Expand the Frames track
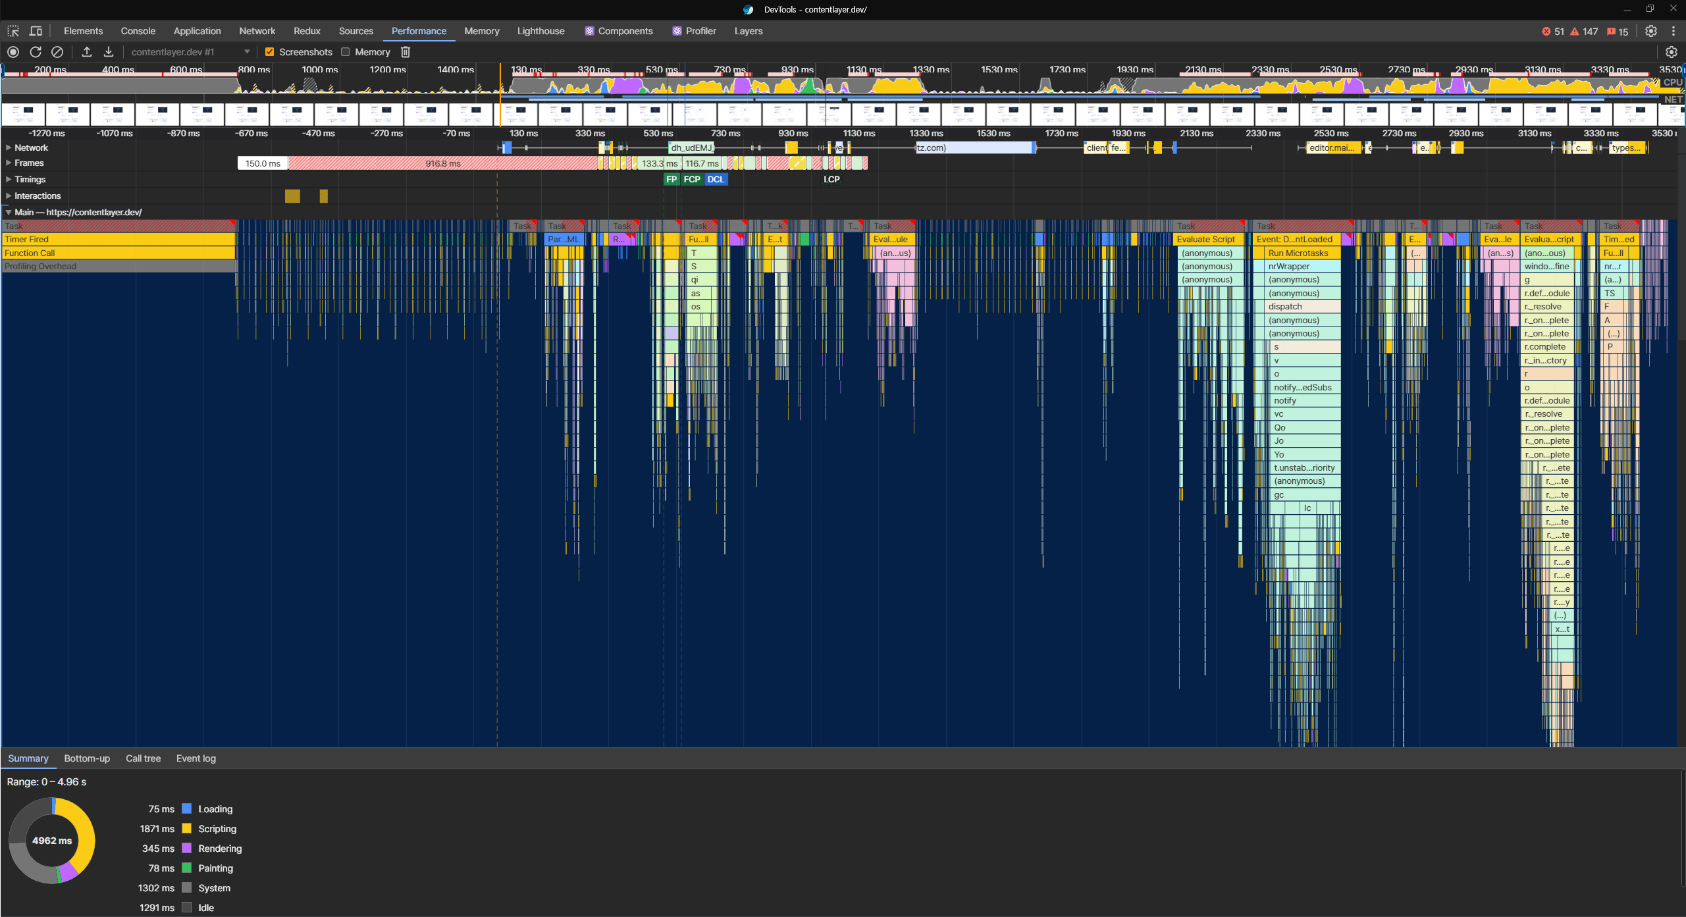 (9, 163)
